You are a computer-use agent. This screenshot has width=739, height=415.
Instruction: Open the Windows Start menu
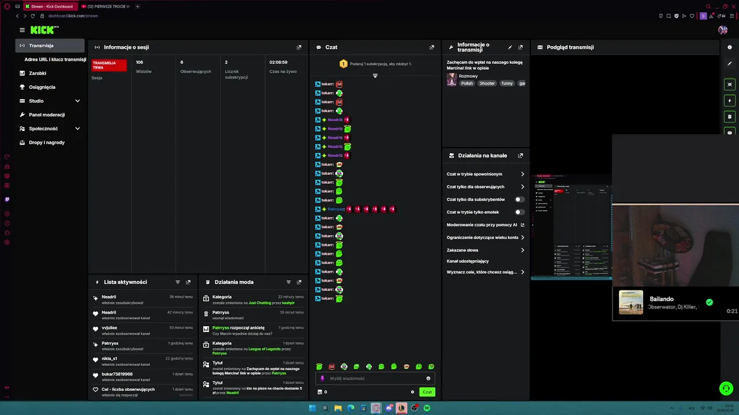tap(312, 408)
